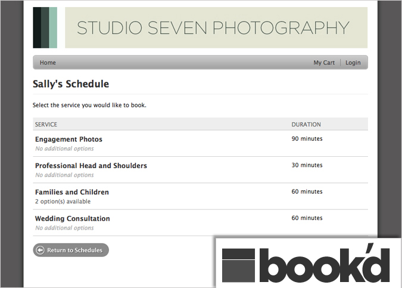
Task: Click Wedding Consultation's 60 minutes duration
Action: point(307,218)
